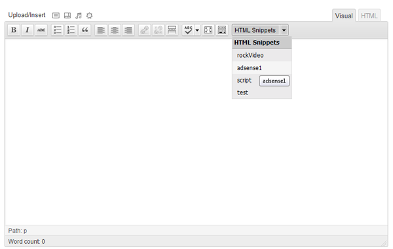393x249 pixels.
Task: Click the Add Media upload icon
Action: point(90,16)
